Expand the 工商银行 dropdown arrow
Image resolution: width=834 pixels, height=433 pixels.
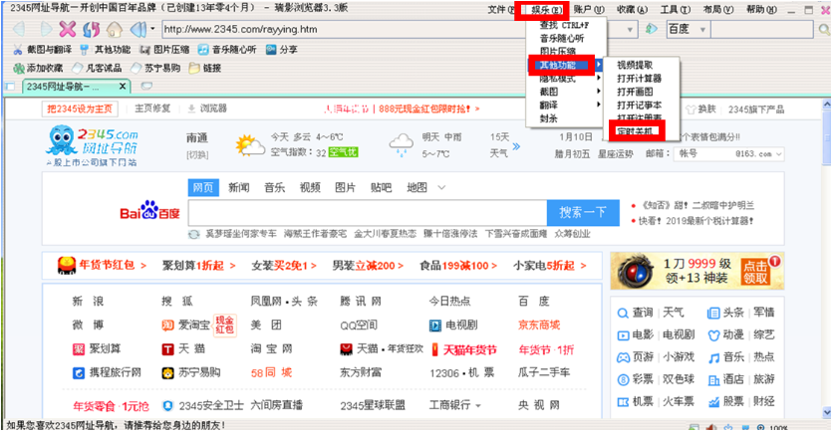click(478, 406)
